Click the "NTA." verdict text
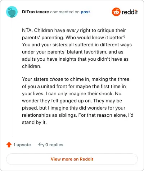The height and width of the screenshot is (171, 144). click(x=27, y=30)
